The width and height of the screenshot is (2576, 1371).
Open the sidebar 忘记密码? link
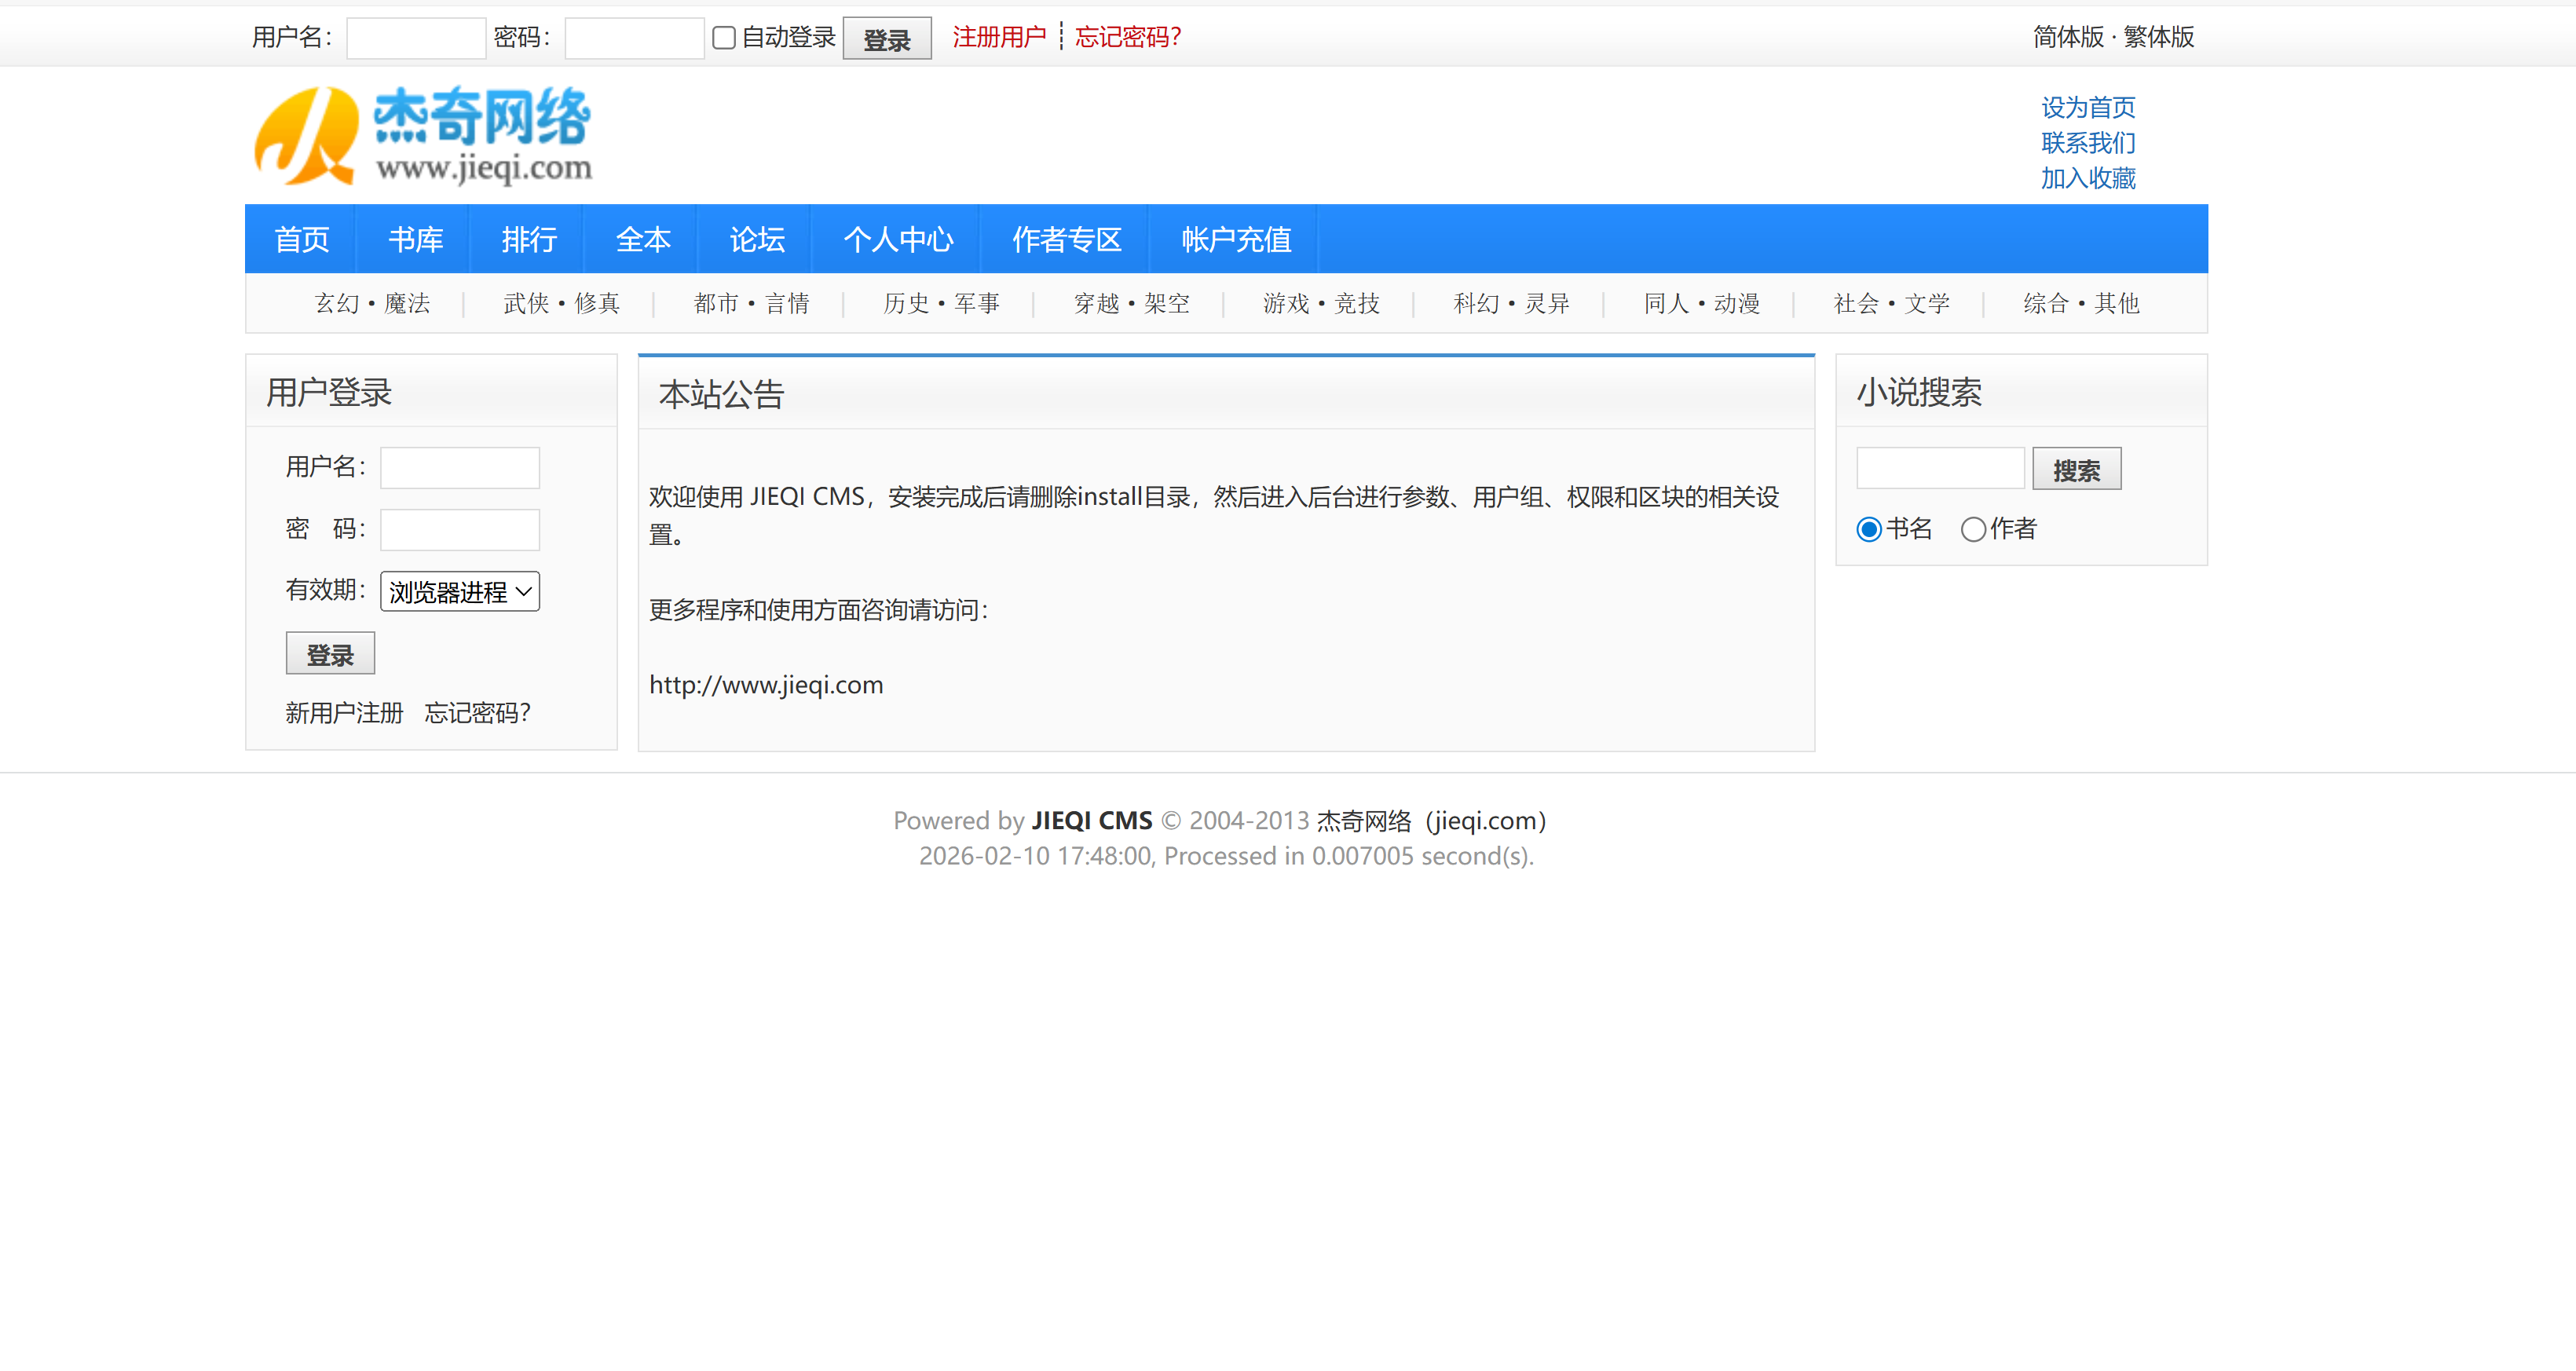(x=477, y=713)
